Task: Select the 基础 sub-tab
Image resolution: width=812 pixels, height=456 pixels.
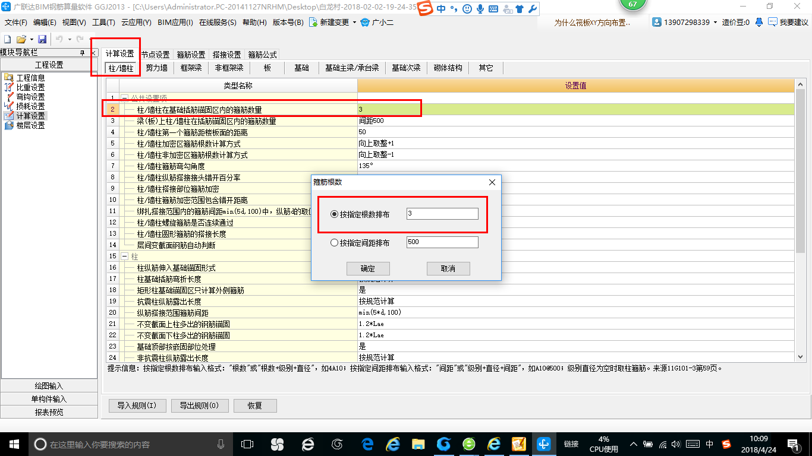Action: coord(301,68)
